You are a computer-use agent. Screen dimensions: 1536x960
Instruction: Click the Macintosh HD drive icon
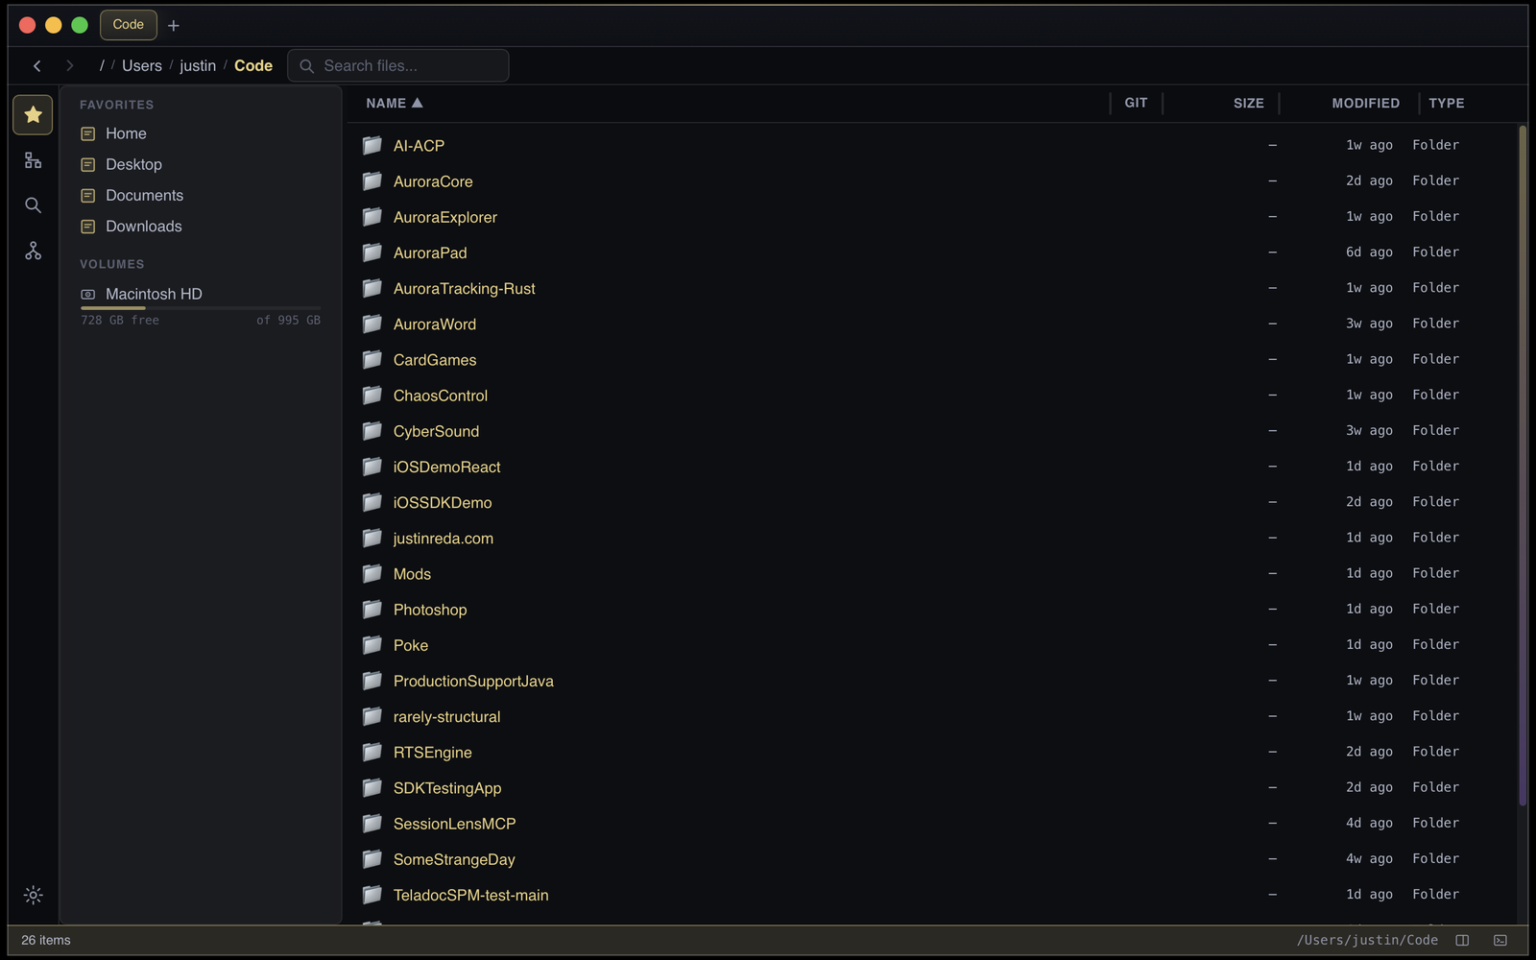[x=88, y=294]
